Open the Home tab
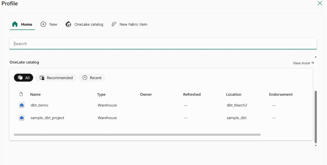The image size is (327, 165). (22, 24)
